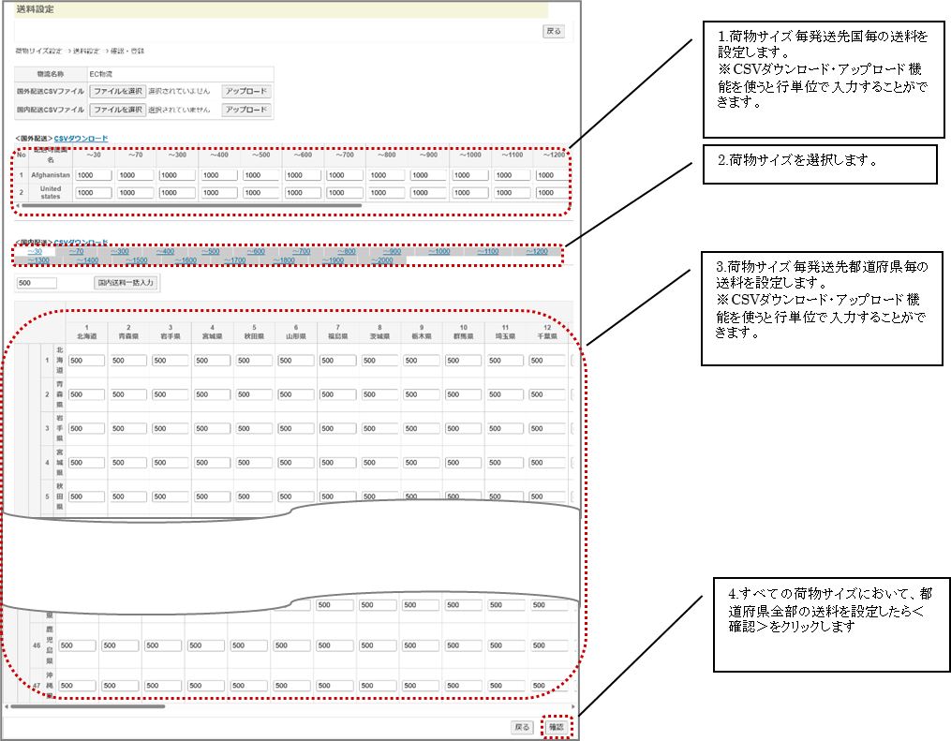The image size is (951, 741).
Task: Click the overseas table horizontal scrollbar
Action: (187, 205)
